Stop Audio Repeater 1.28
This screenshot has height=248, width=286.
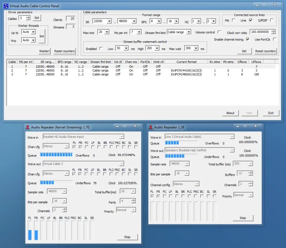coord(243,218)
